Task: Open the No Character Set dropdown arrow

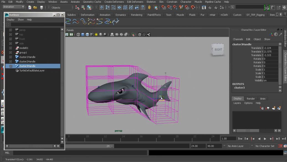Action: (252, 146)
